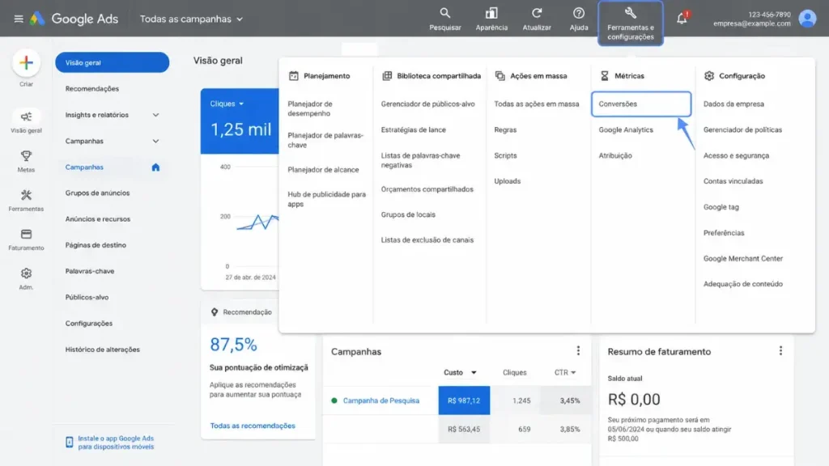829x466 pixels.
Task: Open the Aparência appearance options
Action: (x=491, y=19)
